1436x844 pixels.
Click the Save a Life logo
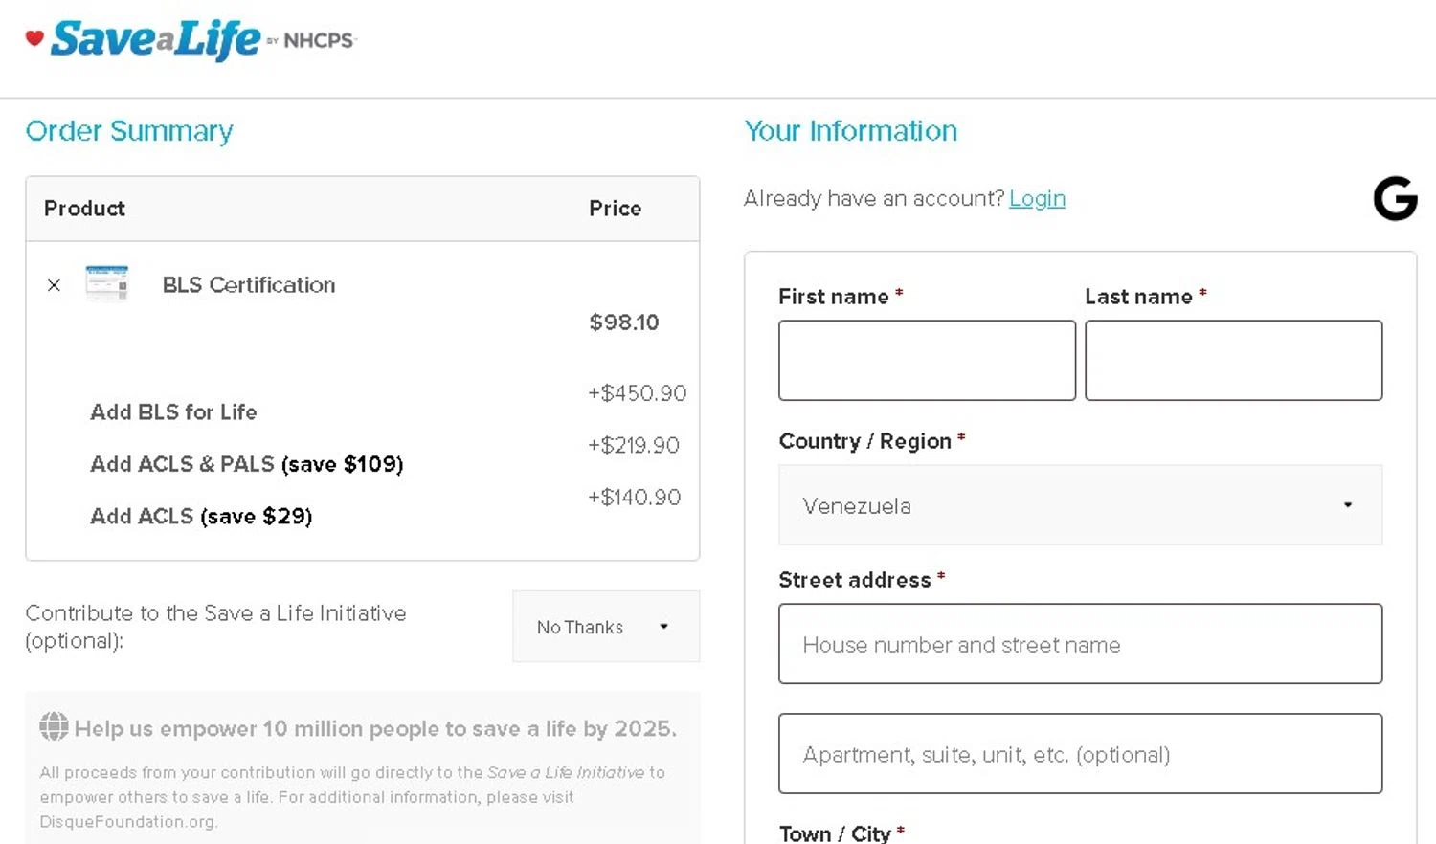(x=191, y=40)
